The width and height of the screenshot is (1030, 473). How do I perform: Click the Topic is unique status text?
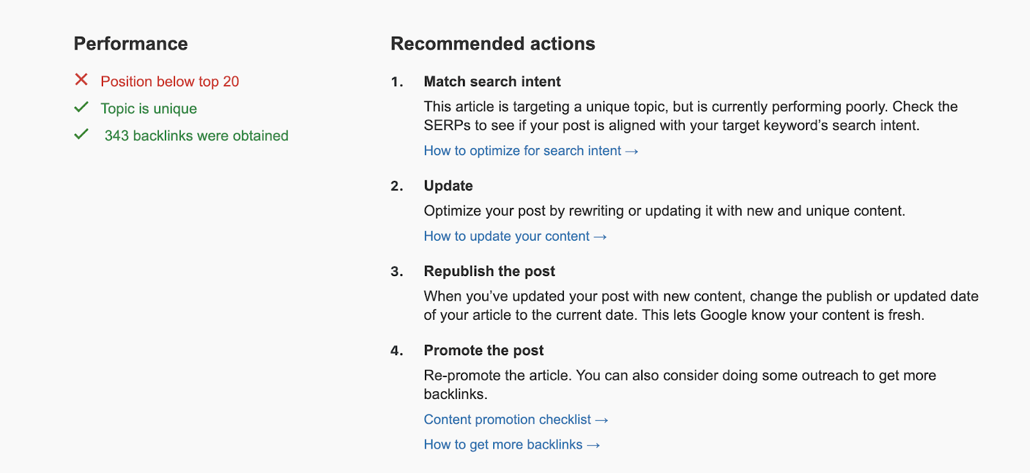point(149,109)
